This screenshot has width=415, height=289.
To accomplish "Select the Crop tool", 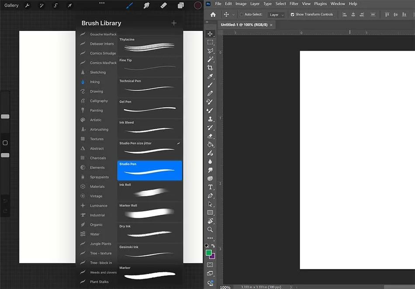I will (210, 68).
